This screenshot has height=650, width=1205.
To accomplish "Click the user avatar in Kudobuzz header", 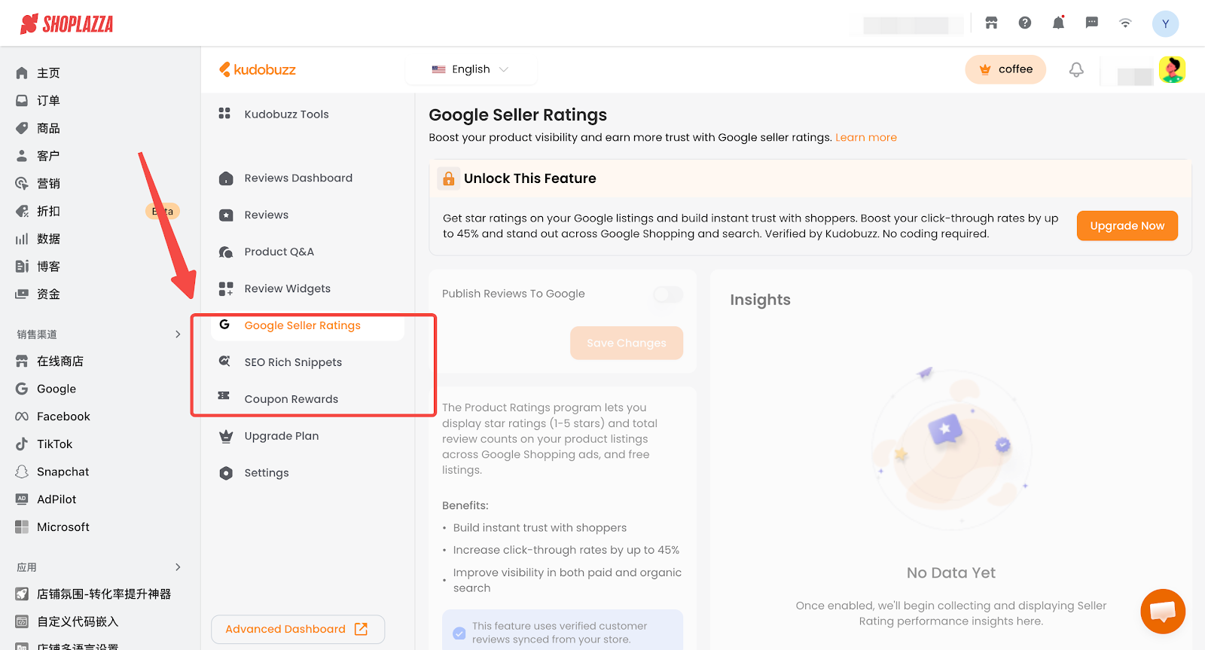I will tap(1172, 70).
